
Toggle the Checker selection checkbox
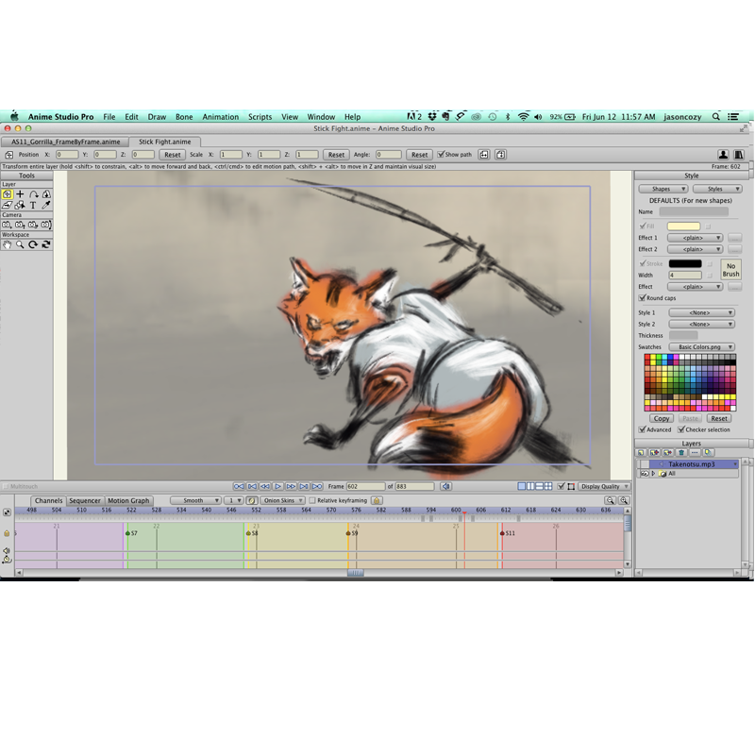click(681, 429)
